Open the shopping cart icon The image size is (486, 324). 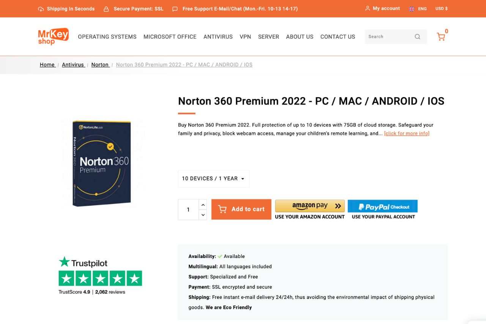click(441, 36)
